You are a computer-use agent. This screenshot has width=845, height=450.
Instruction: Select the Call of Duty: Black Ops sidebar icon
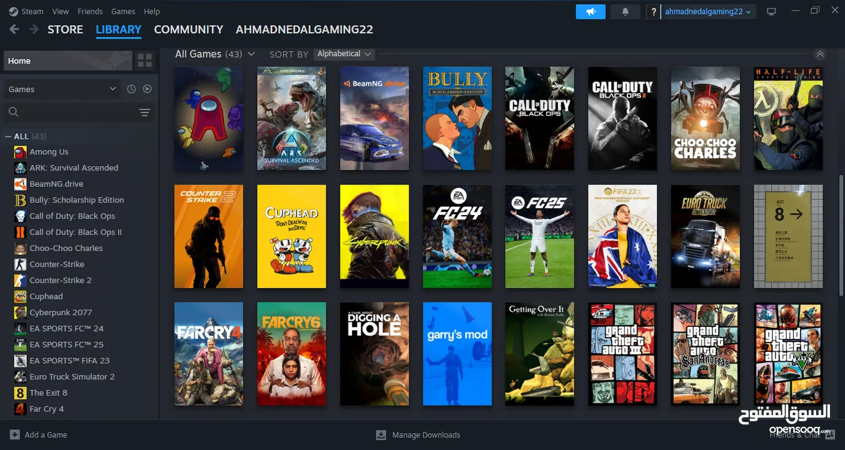[20, 216]
